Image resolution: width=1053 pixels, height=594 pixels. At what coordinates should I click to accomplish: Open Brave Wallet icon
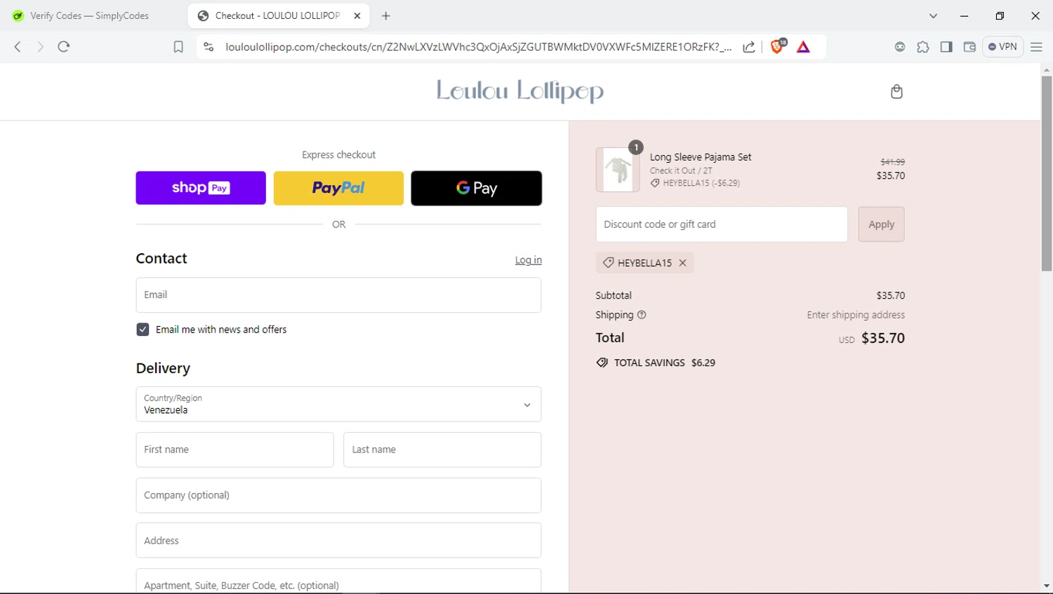[x=969, y=47]
